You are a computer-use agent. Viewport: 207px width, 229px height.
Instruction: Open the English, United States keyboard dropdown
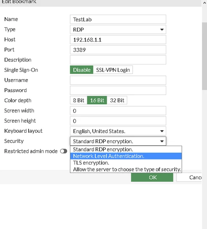(118, 131)
